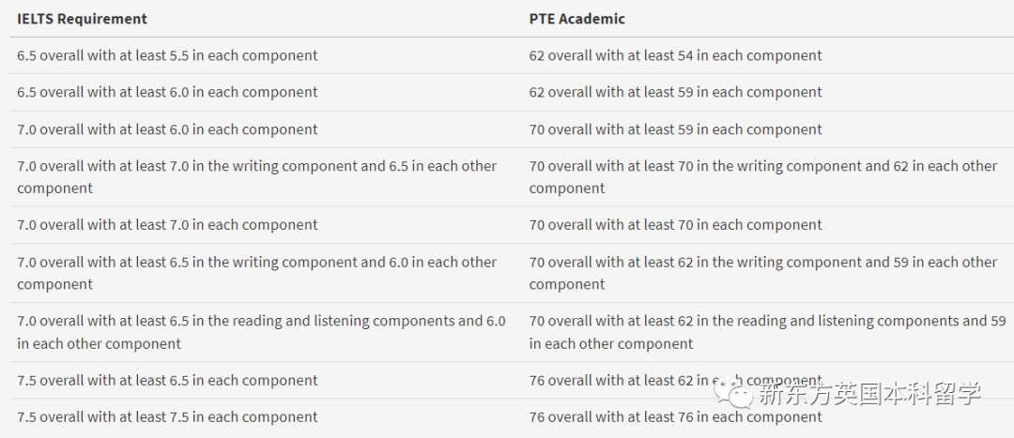1014x438 pixels.
Task: Select PTE 70 writing 70 and 62 other cell
Action: pyautogui.click(x=763, y=177)
